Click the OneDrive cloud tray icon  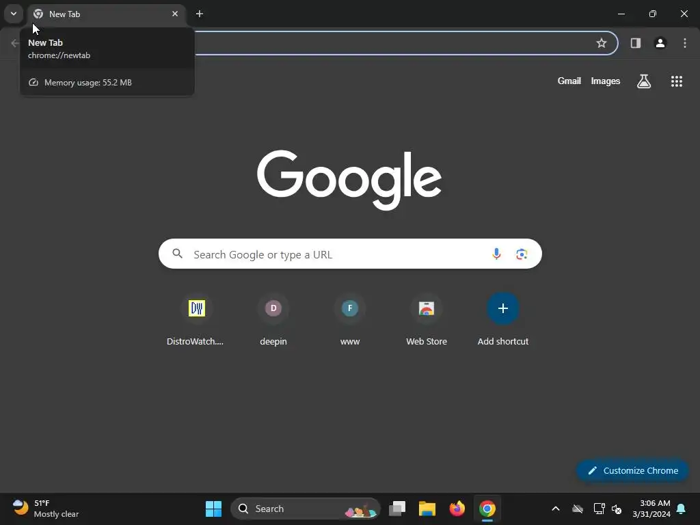tap(578, 509)
